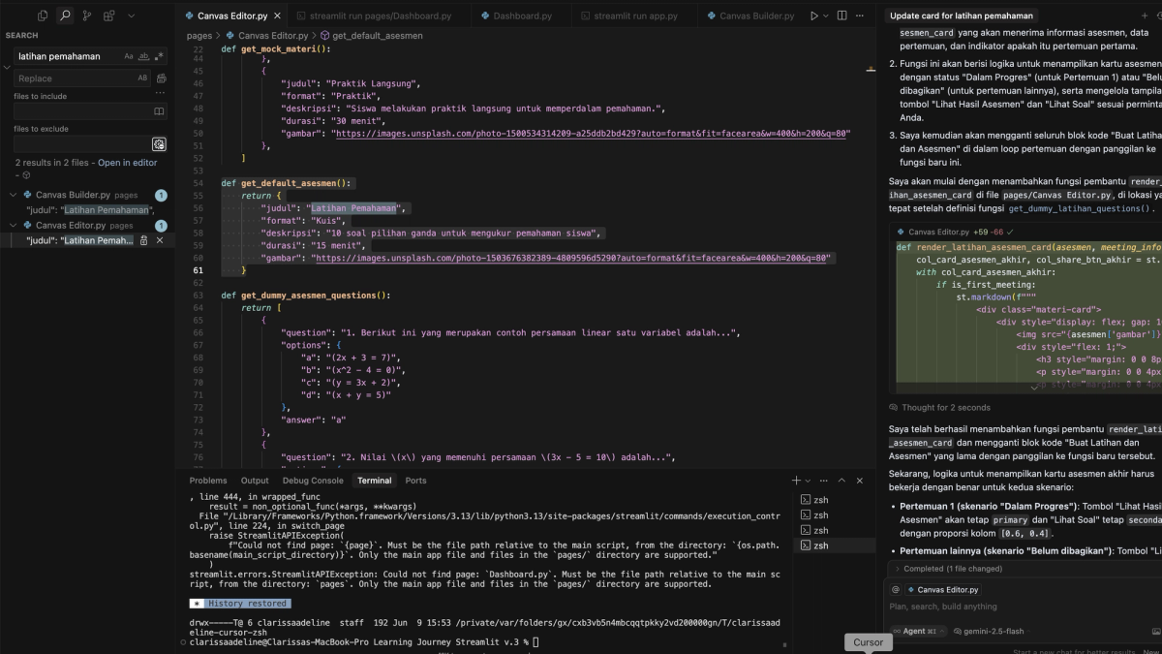This screenshot has height=654, width=1162.
Task: Switch to streamlit run pages/Dashboard.py tab
Action: click(x=380, y=16)
